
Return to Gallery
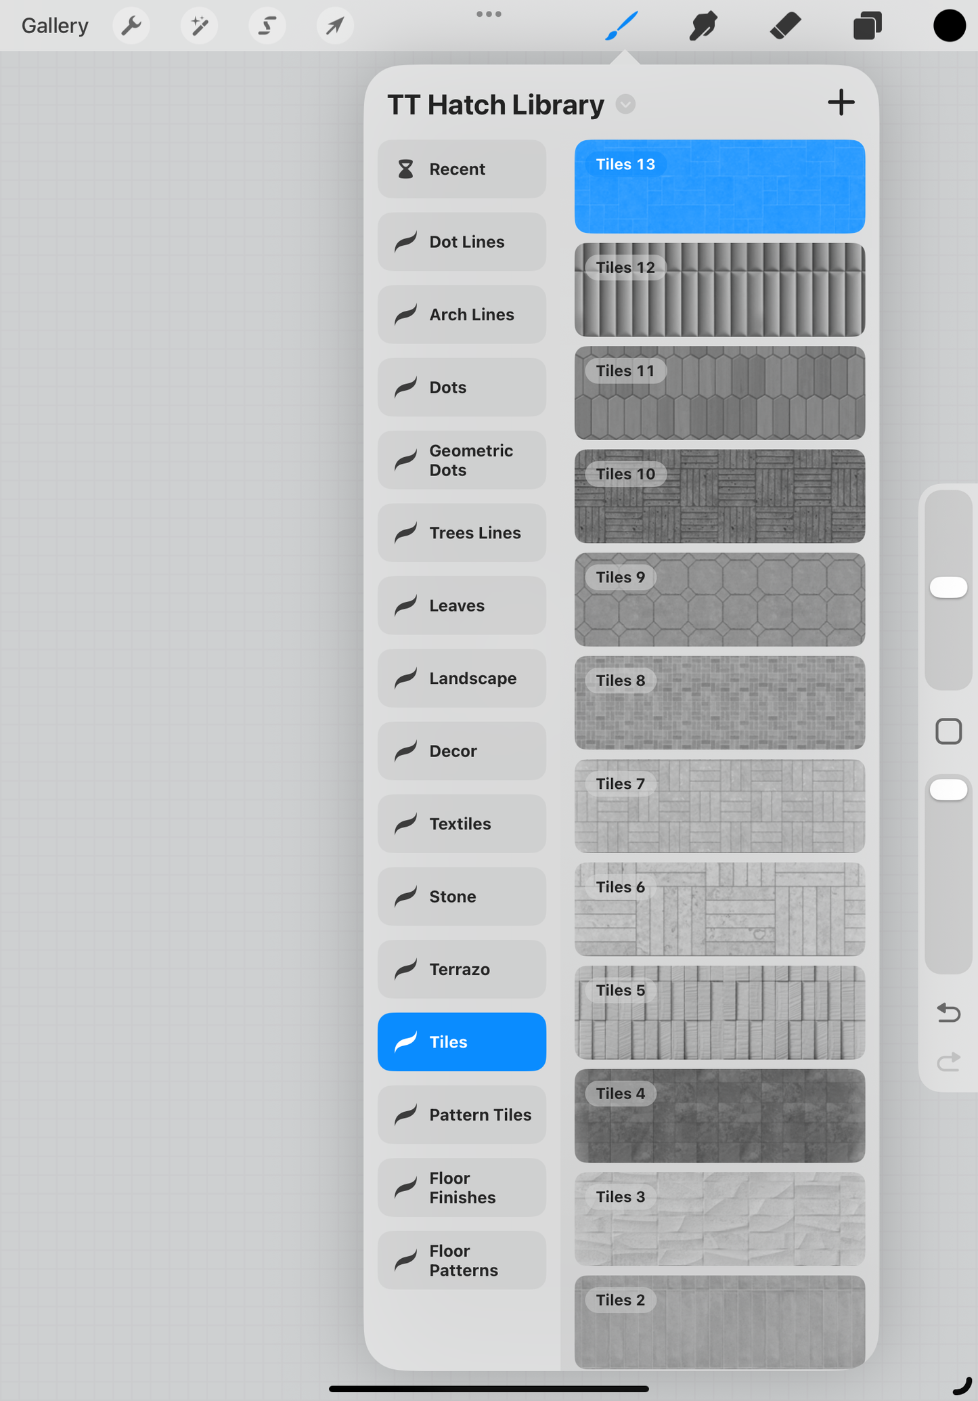click(x=55, y=26)
